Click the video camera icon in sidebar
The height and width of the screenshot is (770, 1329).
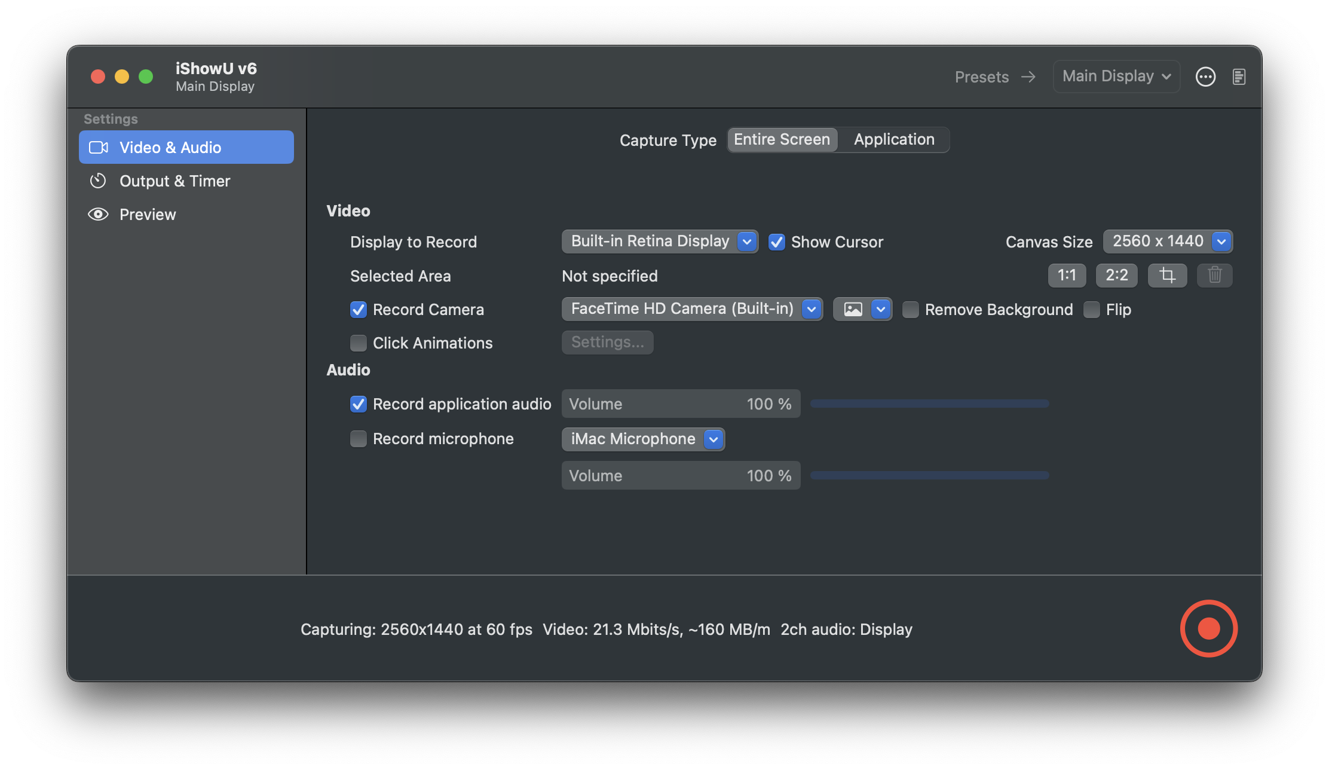tap(99, 147)
